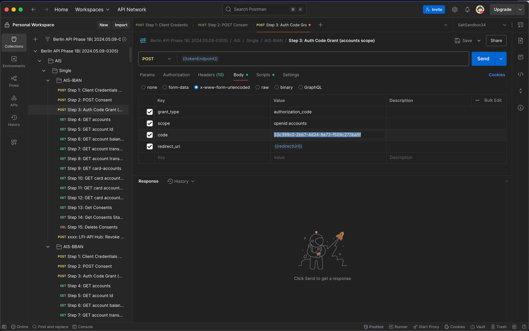
Task: Open the related requests icon in right sidebar
Action: tap(520, 91)
